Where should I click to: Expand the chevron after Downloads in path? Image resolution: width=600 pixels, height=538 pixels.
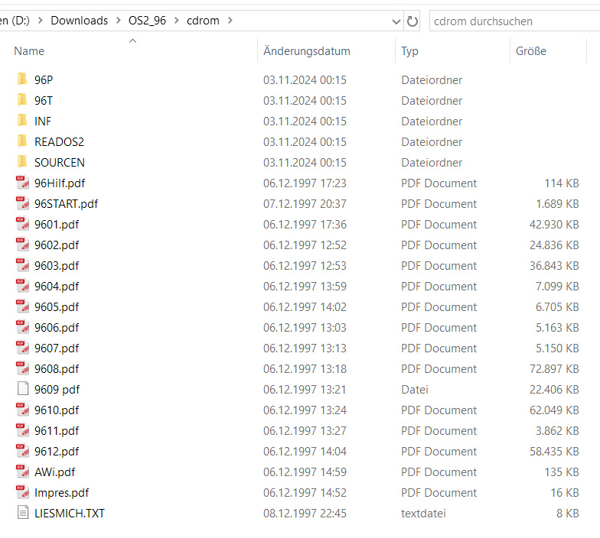(119, 21)
